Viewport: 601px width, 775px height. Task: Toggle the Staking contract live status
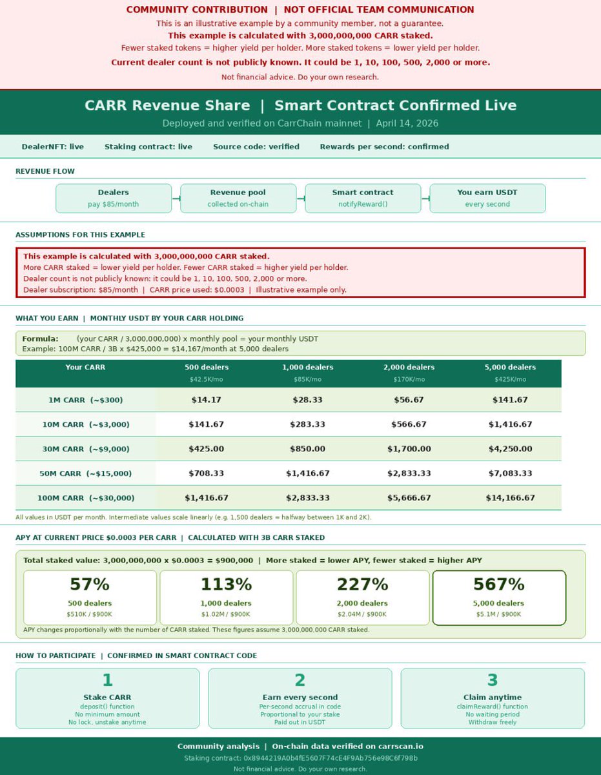pyautogui.click(x=148, y=147)
